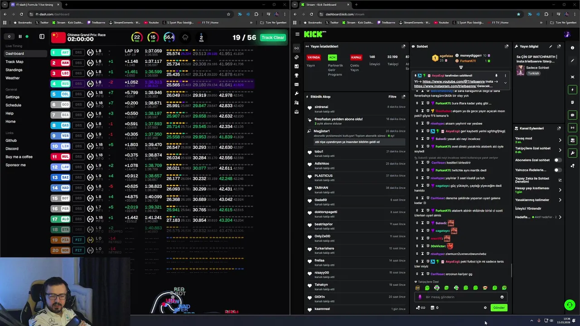Click the chat bubble quick action icon
This screenshot has height=326, width=580.
573,115
